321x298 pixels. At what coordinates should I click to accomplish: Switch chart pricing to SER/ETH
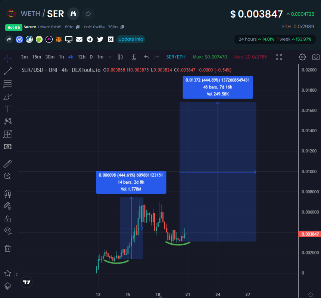[x=176, y=57]
